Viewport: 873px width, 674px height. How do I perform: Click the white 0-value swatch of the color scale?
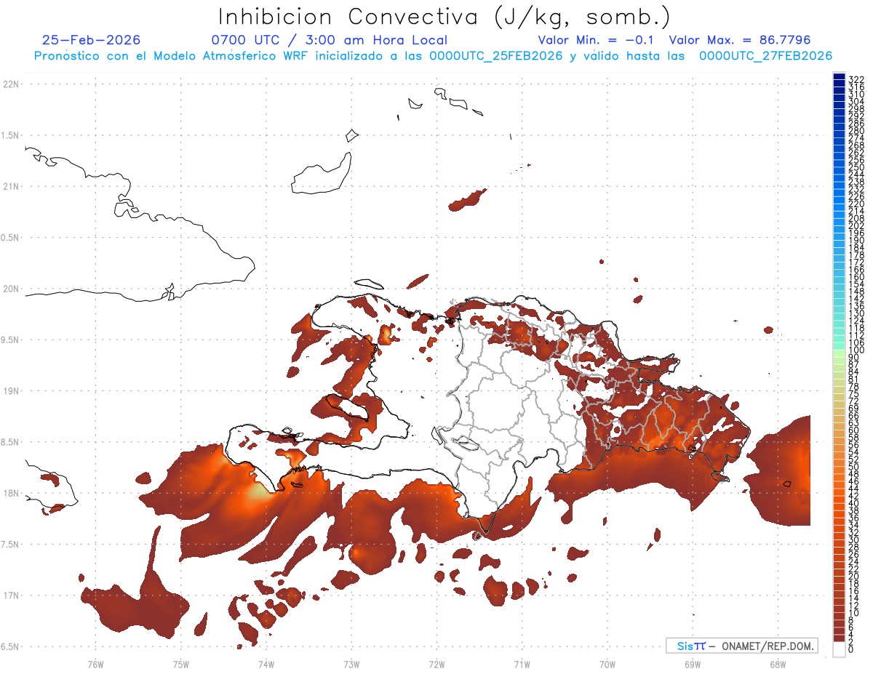coord(839,649)
